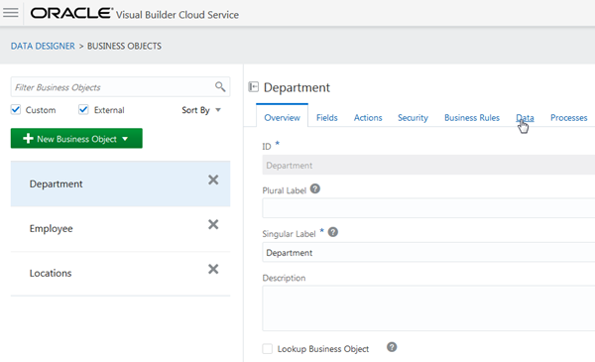Click the search magnifier icon in filter box

220,87
